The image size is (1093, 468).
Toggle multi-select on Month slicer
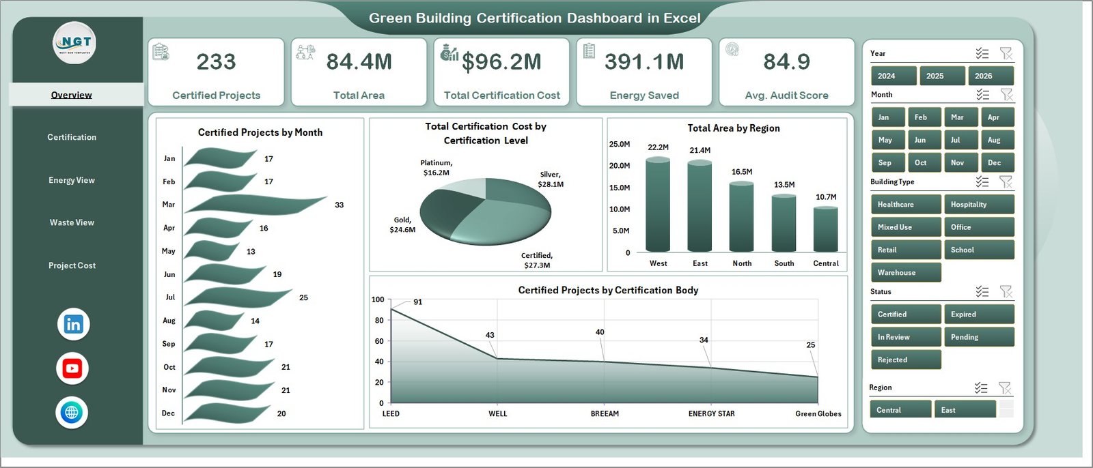(x=982, y=94)
